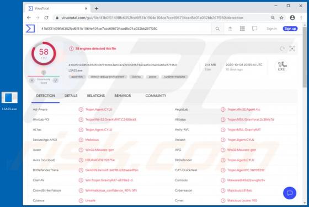Click the browser address bar URL
The width and height of the screenshot is (309, 207).
[152, 18]
